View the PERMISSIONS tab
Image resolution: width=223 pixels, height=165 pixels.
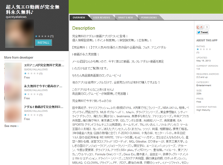[149, 17]
